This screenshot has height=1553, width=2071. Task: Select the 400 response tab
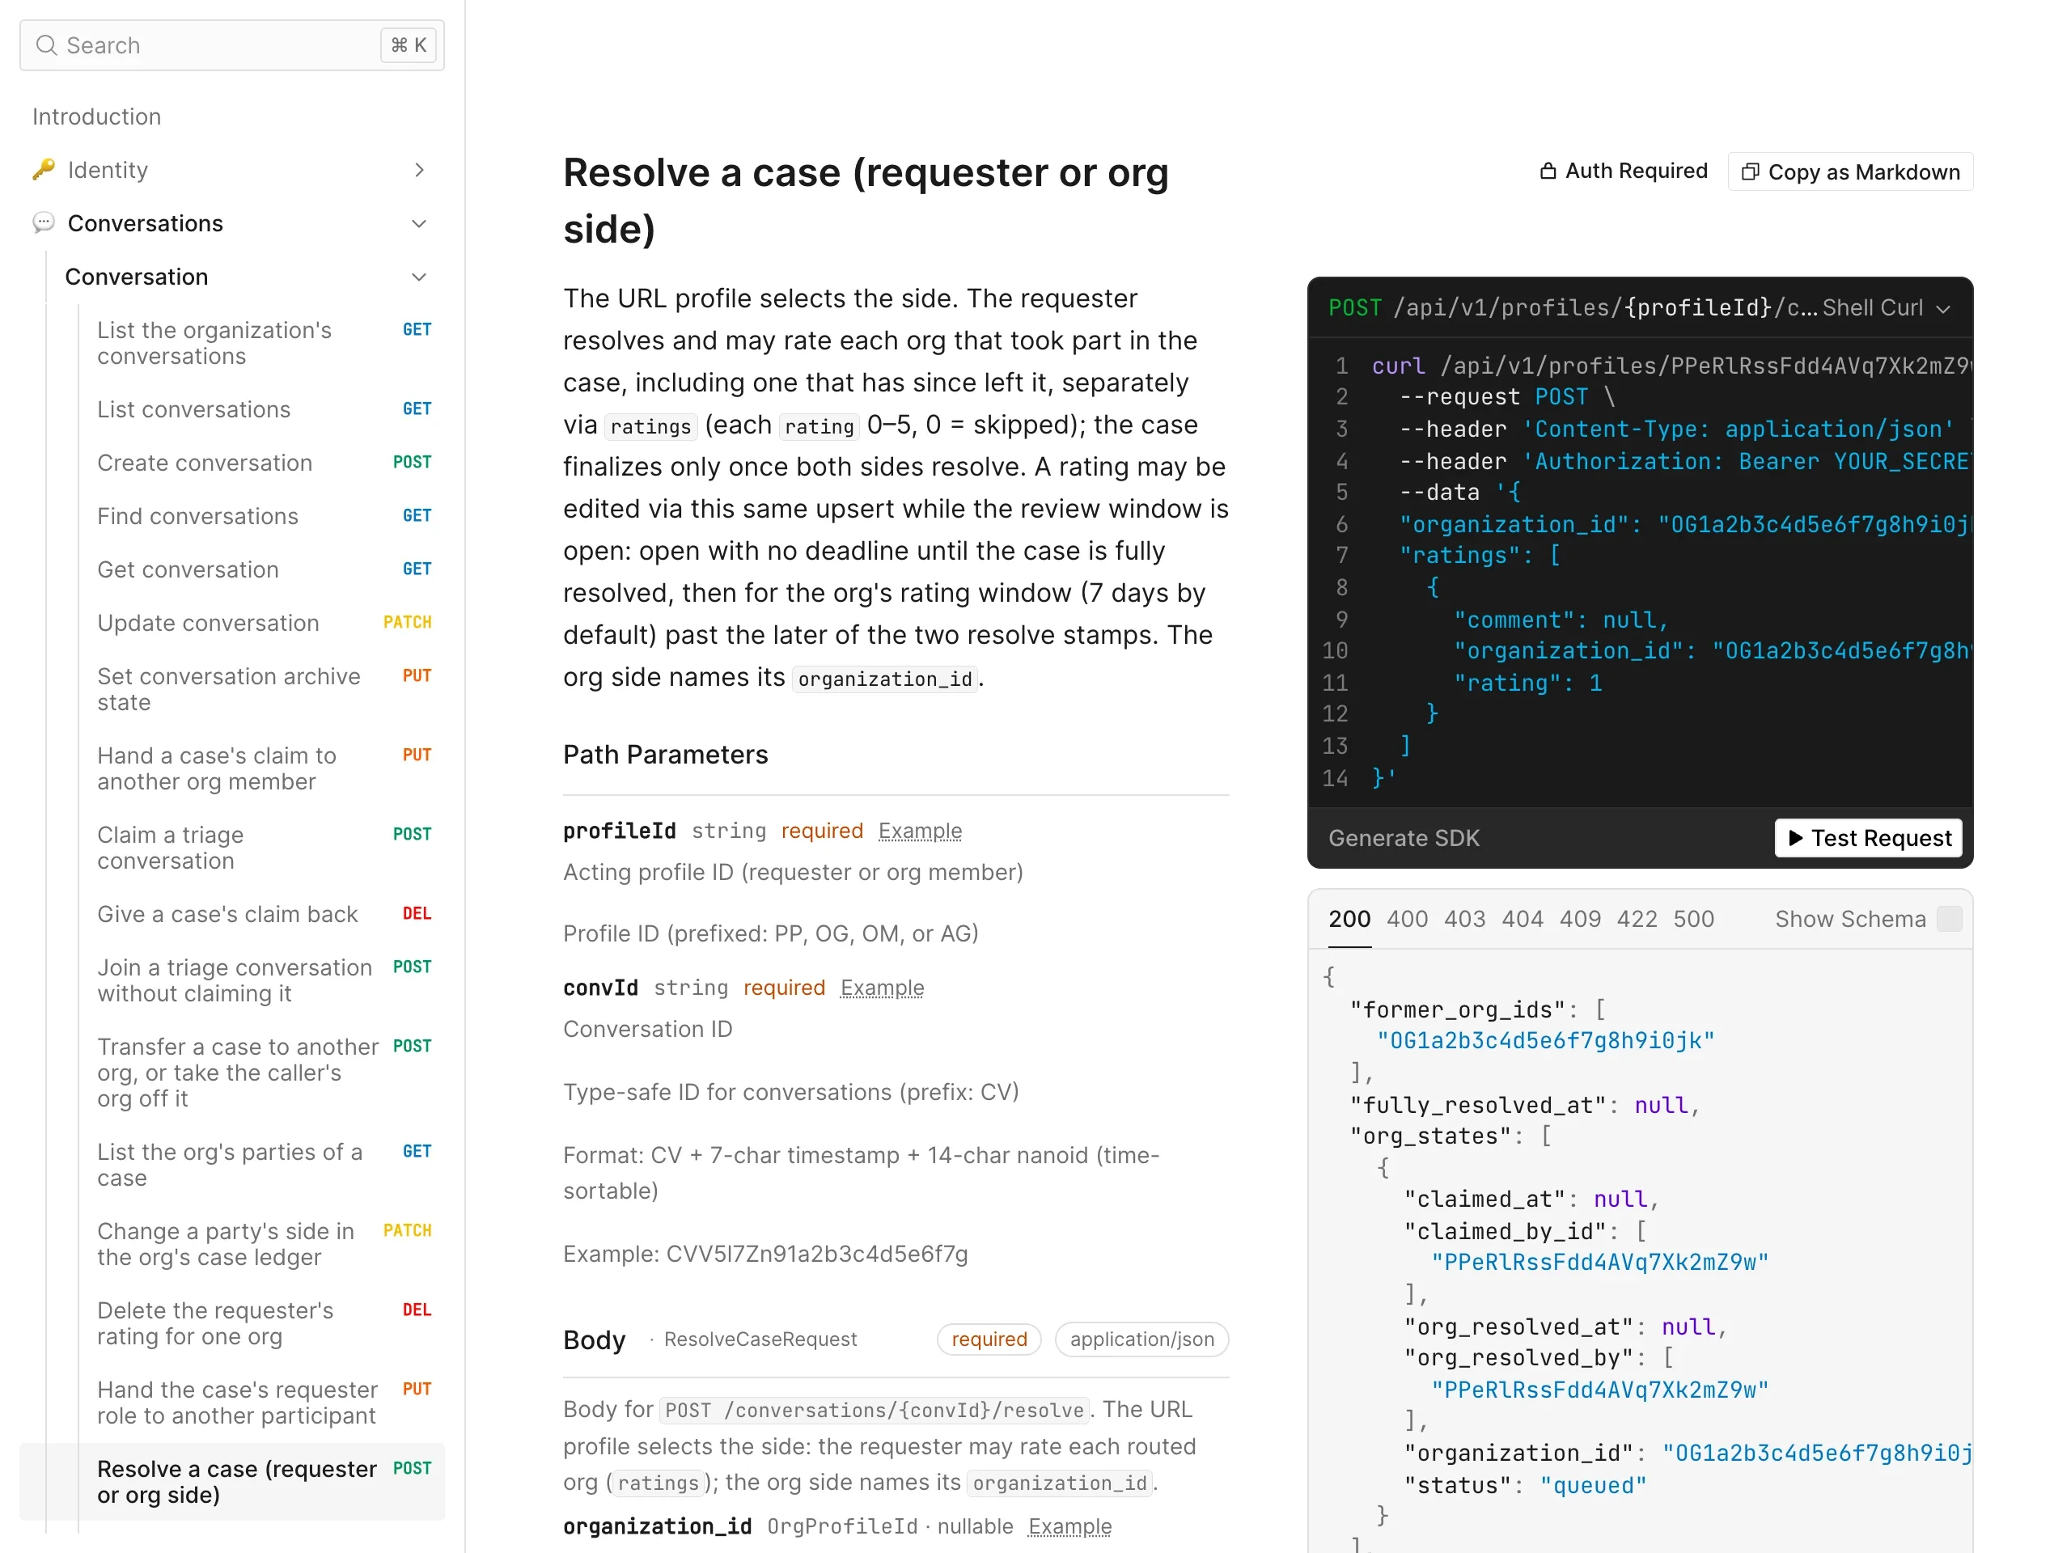[x=1406, y=919]
